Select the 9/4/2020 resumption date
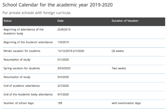The image size is (168, 111). (63, 77)
